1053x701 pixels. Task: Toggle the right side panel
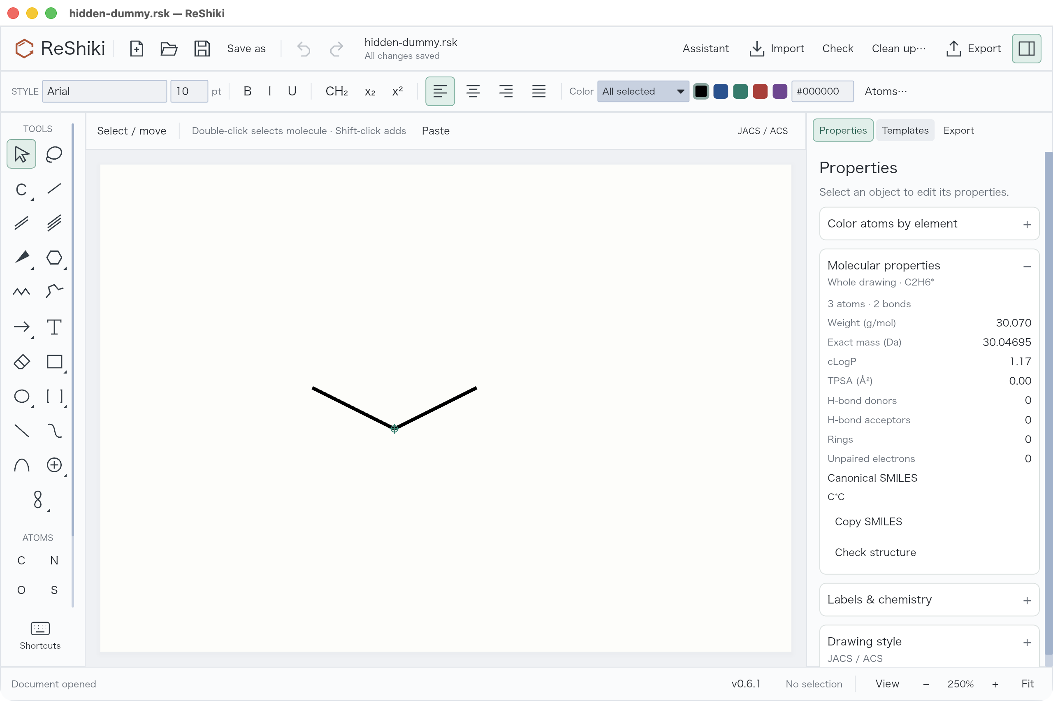click(x=1026, y=48)
